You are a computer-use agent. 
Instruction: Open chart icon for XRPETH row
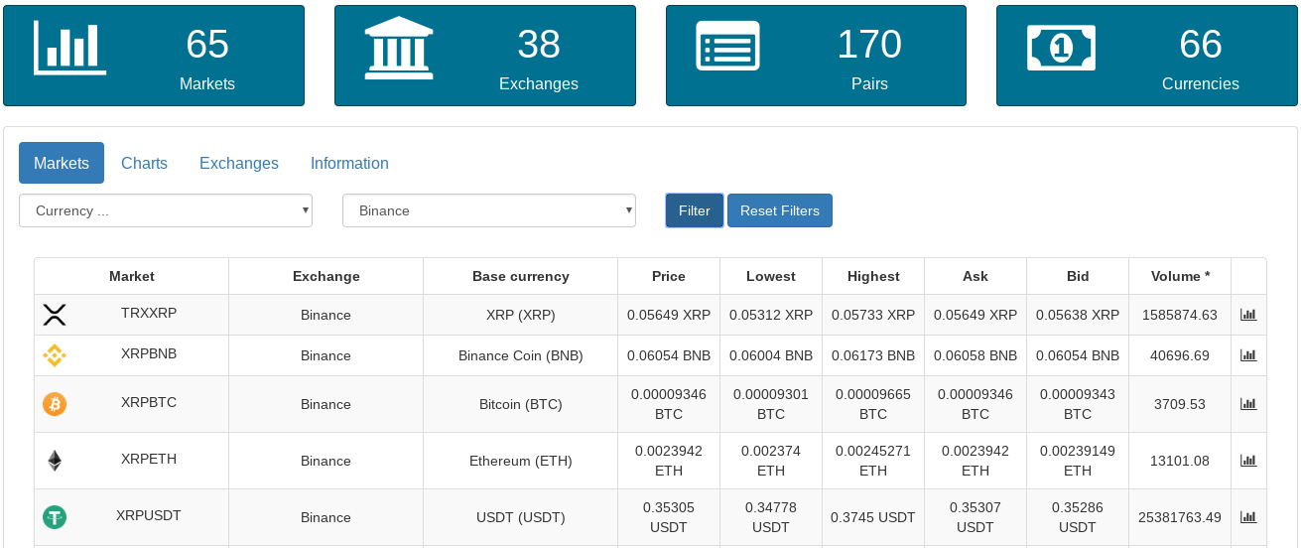[x=1248, y=461]
